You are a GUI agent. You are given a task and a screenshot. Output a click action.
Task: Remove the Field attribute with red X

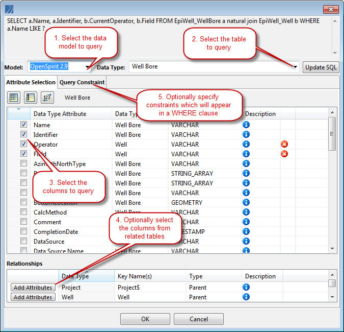284,154
